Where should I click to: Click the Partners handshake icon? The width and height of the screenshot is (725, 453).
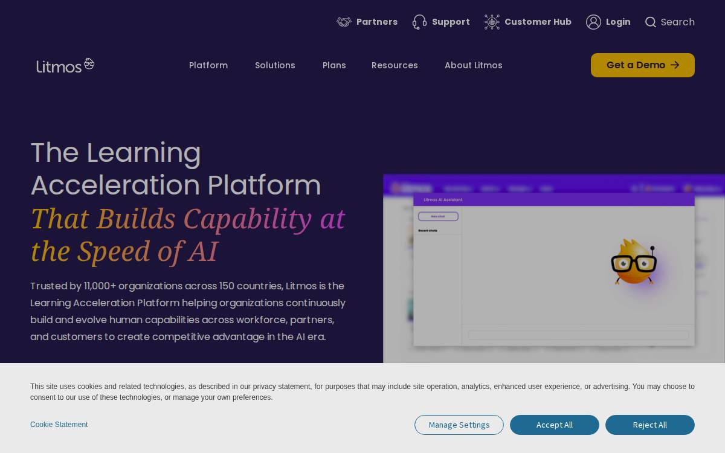pos(344,22)
